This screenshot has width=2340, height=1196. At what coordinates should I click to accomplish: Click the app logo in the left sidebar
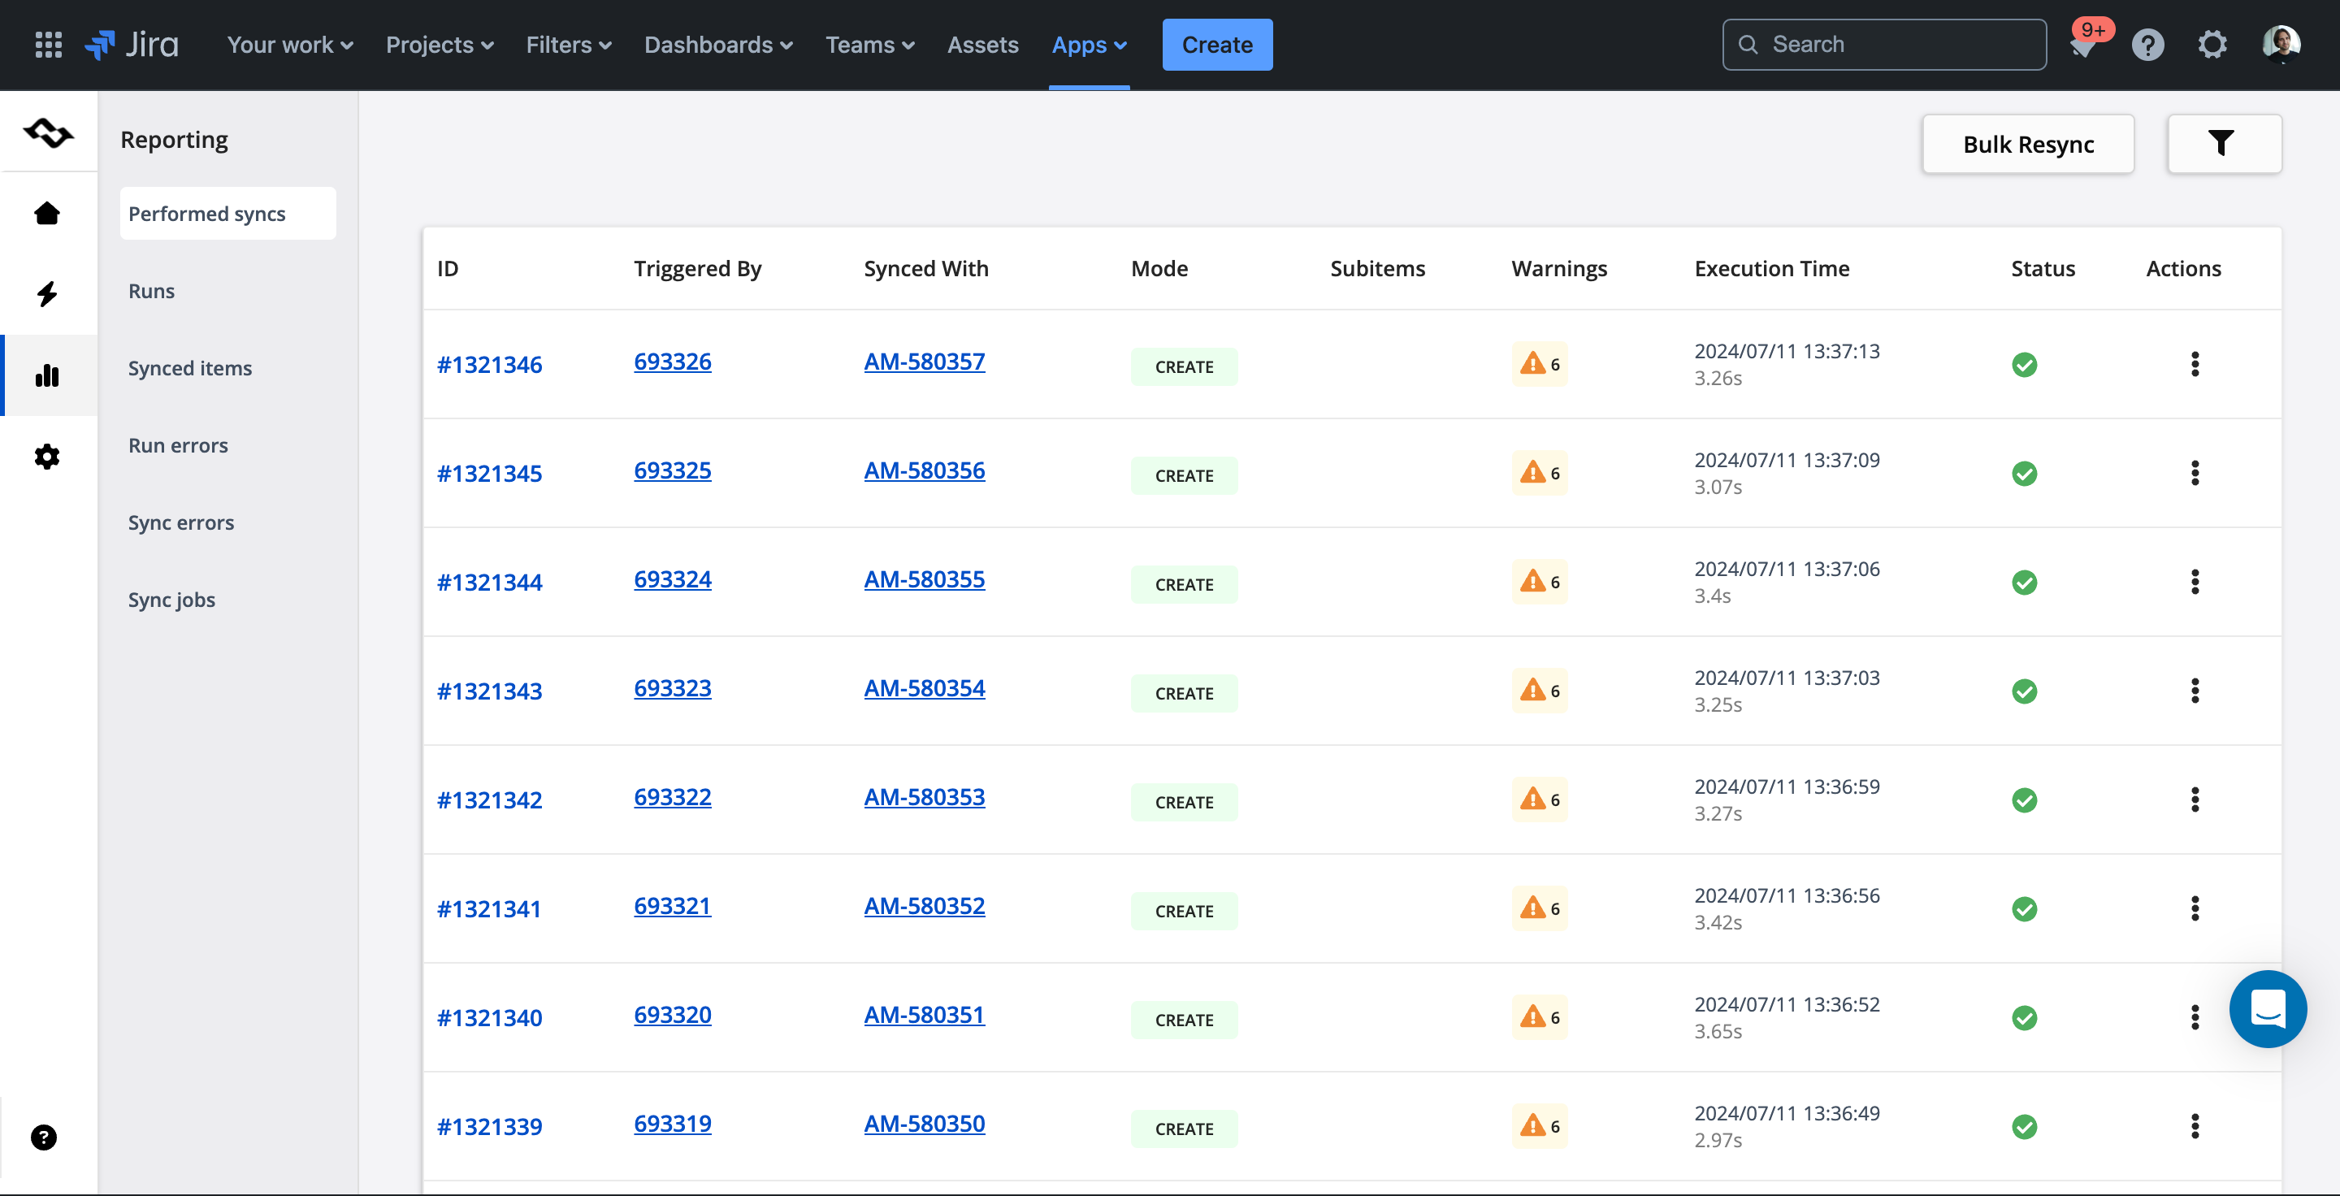coord(48,132)
